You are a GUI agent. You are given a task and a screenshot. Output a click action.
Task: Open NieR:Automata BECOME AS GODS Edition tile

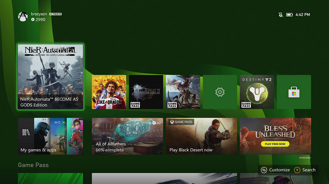[50, 76]
